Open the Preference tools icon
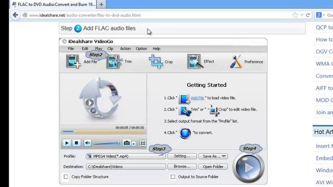333x187 pixels. click(236, 61)
